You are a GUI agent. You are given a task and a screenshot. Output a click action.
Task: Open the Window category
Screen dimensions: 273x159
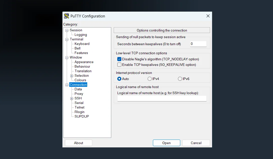pyautogui.click(x=76, y=57)
